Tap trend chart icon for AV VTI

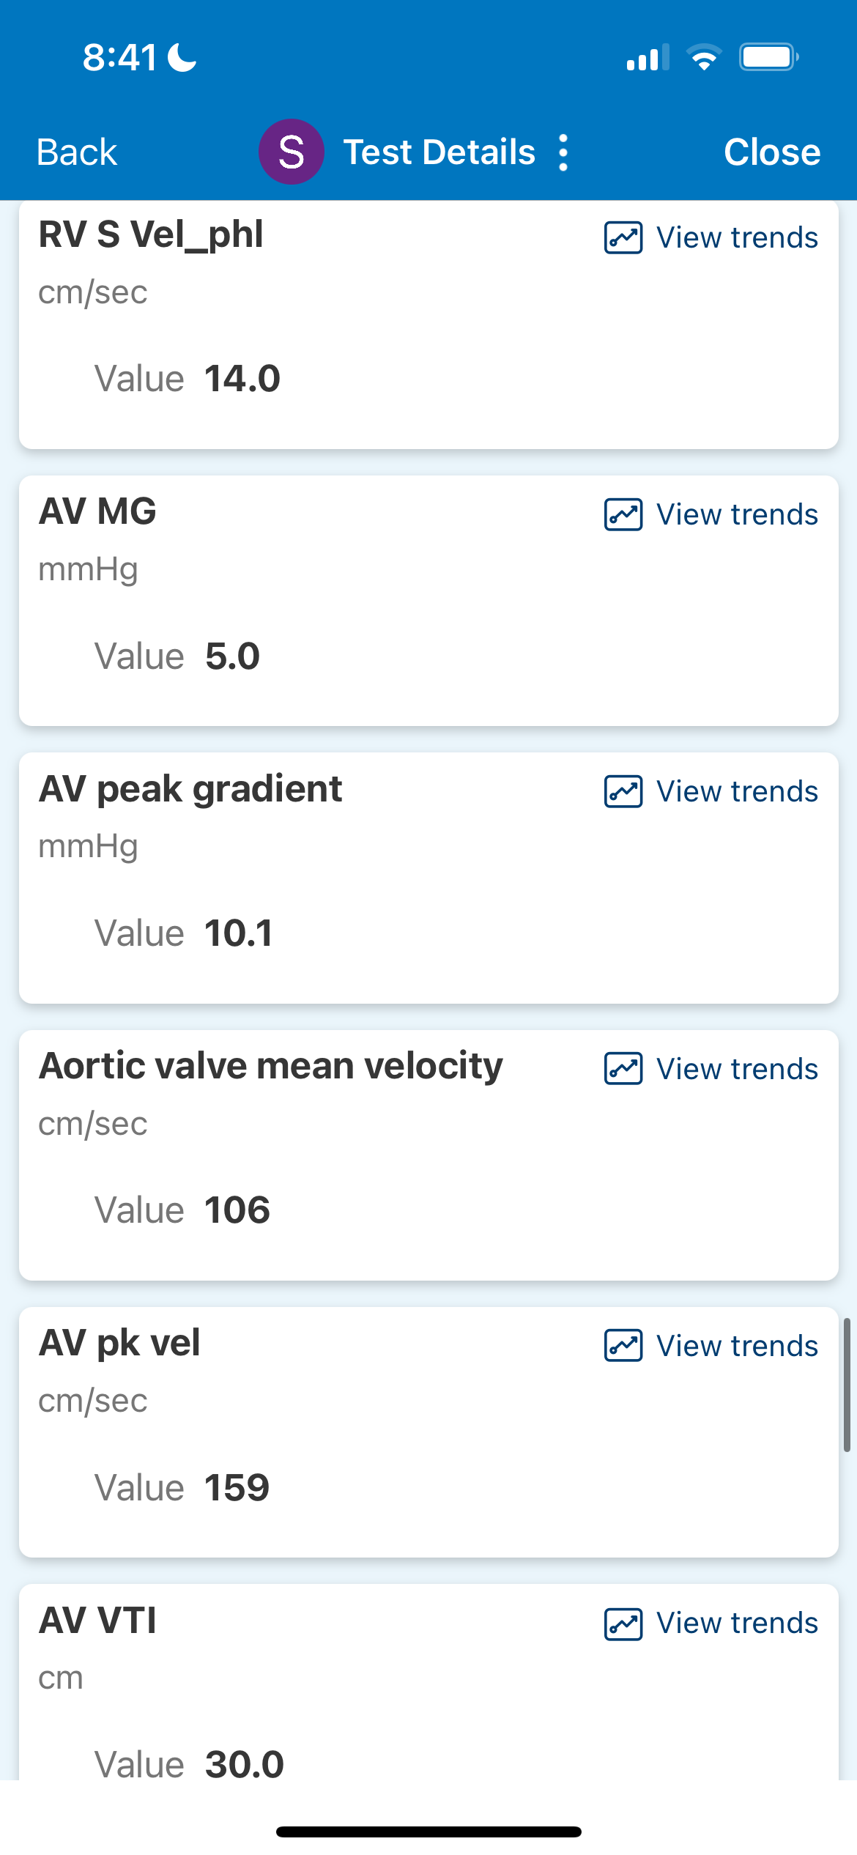coord(623,1623)
